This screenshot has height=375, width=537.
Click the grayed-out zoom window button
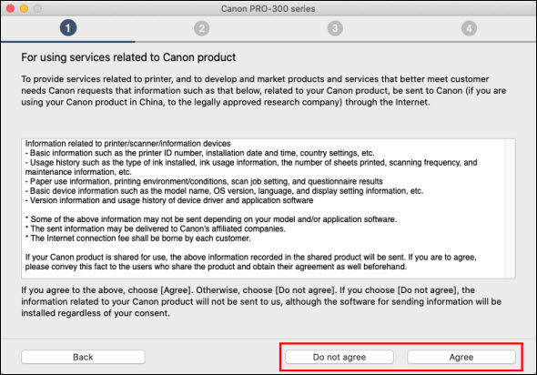point(37,8)
